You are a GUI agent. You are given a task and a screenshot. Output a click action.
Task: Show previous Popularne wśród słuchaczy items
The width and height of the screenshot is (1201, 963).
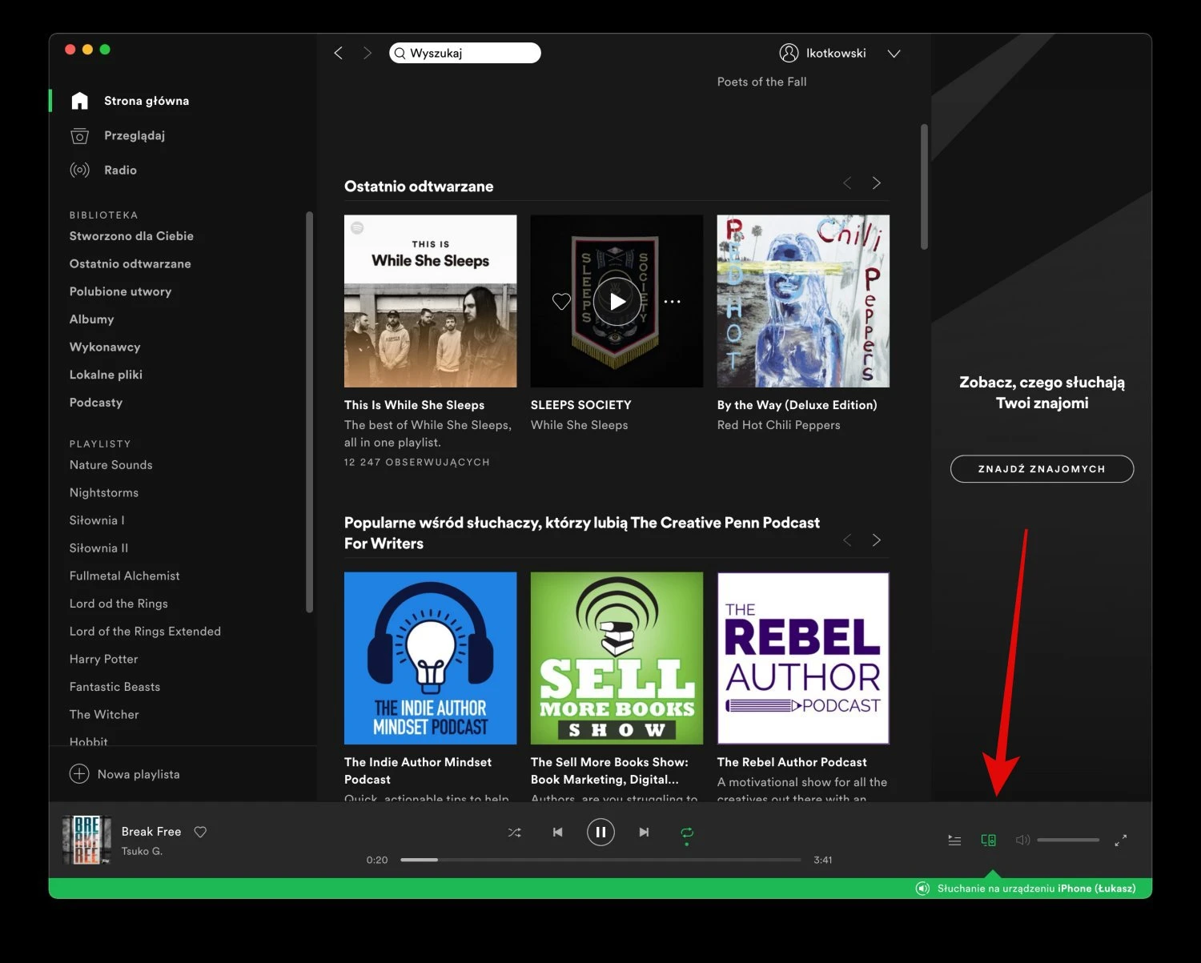tap(847, 540)
